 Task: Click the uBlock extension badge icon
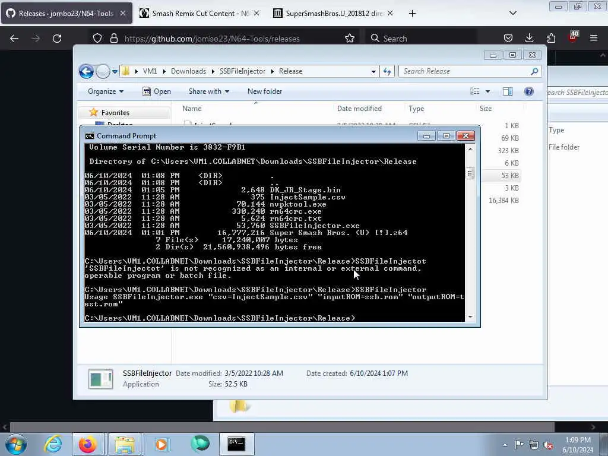click(573, 37)
